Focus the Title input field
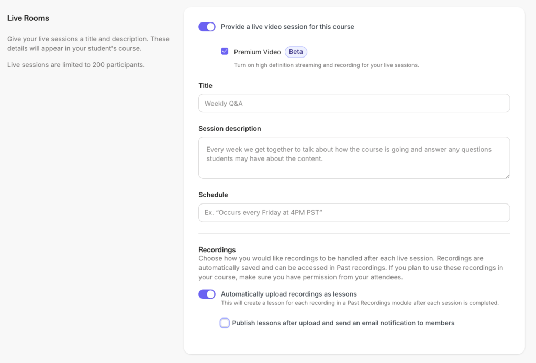 pyautogui.click(x=354, y=103)
